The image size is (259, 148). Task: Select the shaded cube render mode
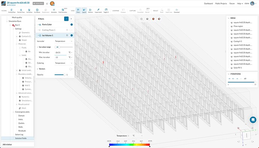148,19
